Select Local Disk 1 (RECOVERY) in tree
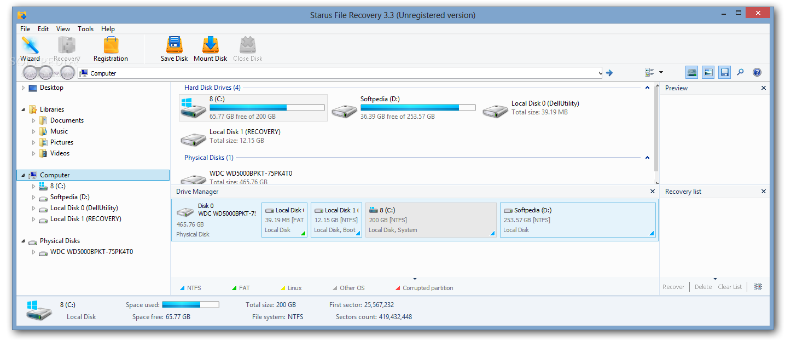The height and width of the screenshot is (341, 785). point(85,219)
